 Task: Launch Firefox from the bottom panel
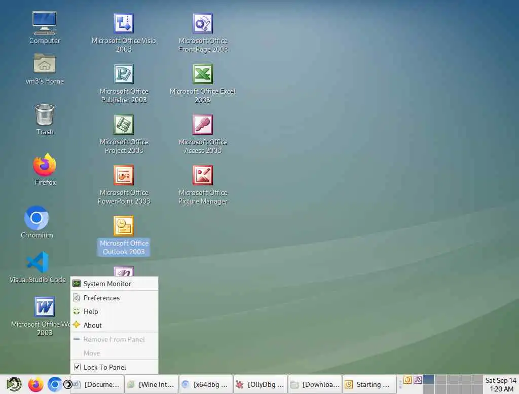tap(35, 384)
